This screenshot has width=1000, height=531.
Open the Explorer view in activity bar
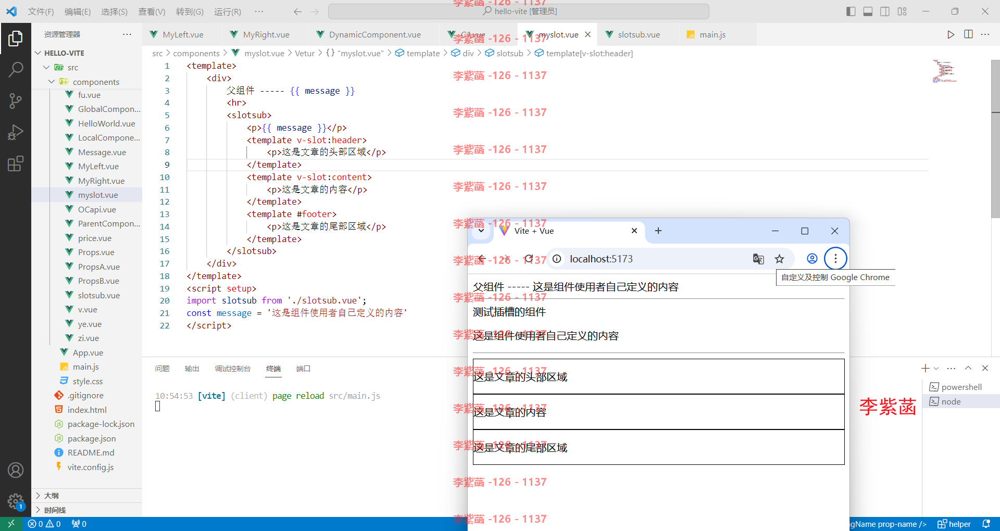click(16, 38)
